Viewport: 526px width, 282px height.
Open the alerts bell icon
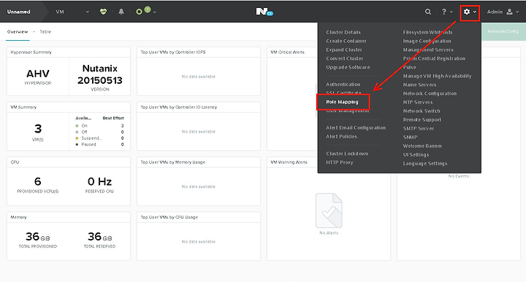121,12
